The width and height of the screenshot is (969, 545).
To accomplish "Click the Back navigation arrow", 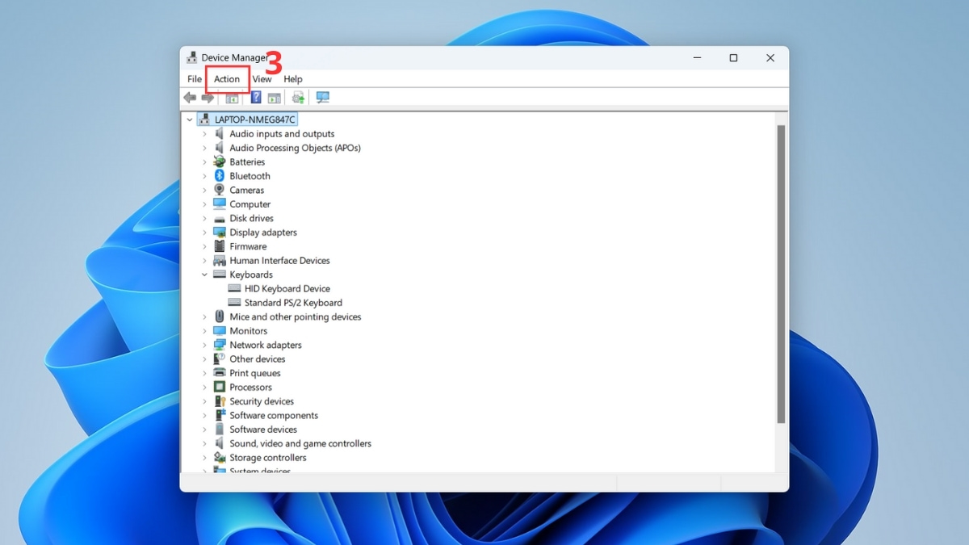I will click(190, 97).
